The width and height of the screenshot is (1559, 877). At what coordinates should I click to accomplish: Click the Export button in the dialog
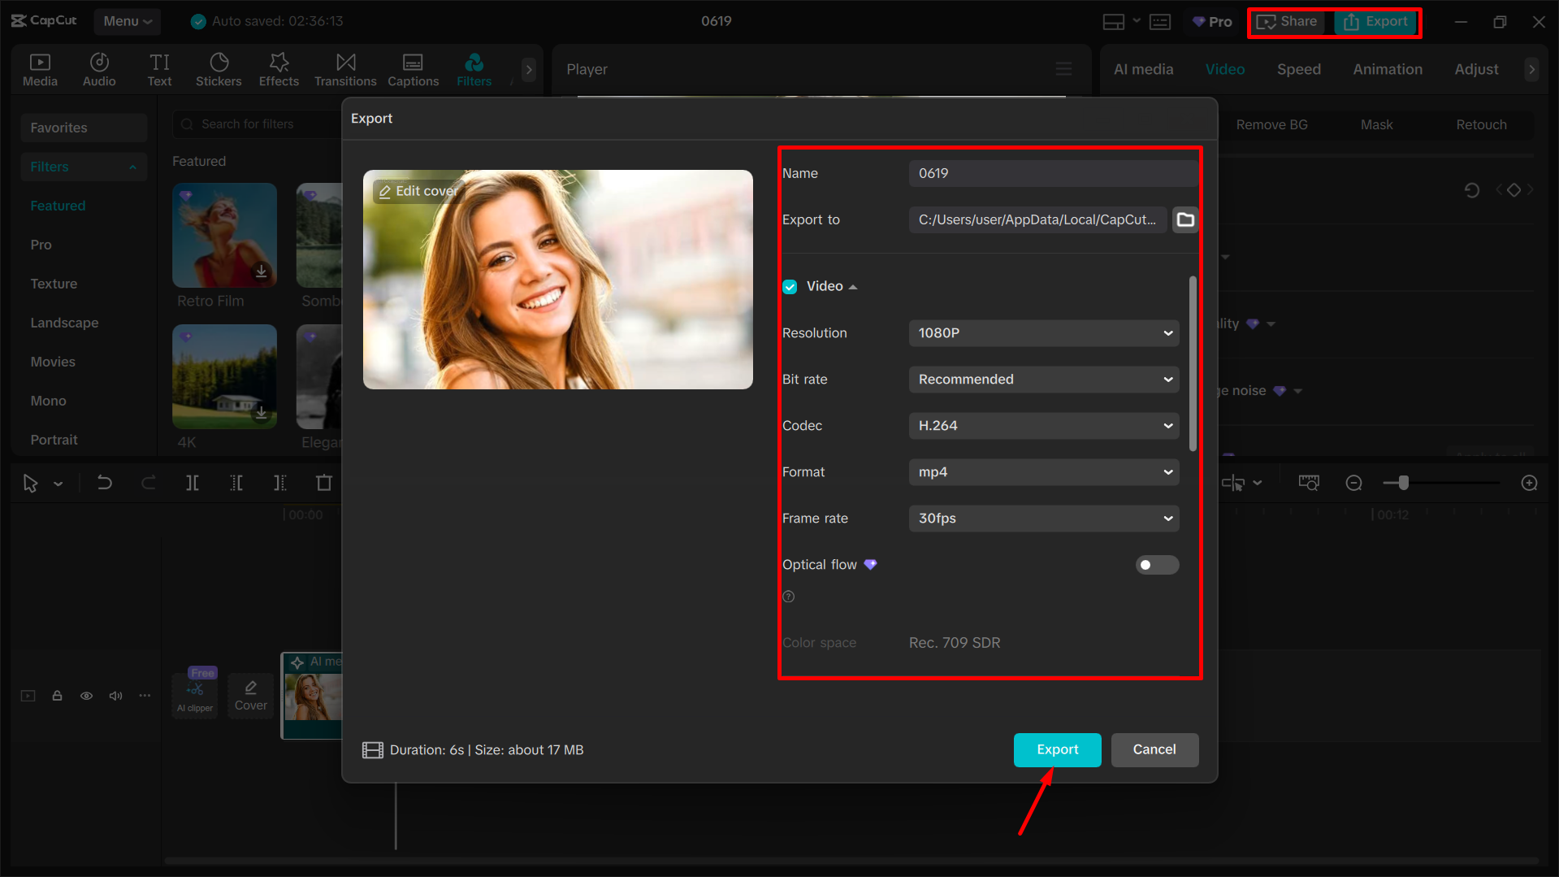coord(1056,749)
